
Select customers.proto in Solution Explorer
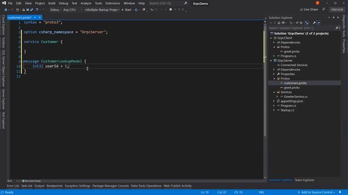click(295, 83)
